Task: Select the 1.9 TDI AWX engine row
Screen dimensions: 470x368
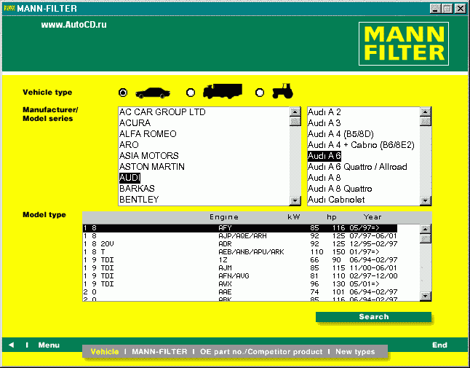Action: [240, 284]
